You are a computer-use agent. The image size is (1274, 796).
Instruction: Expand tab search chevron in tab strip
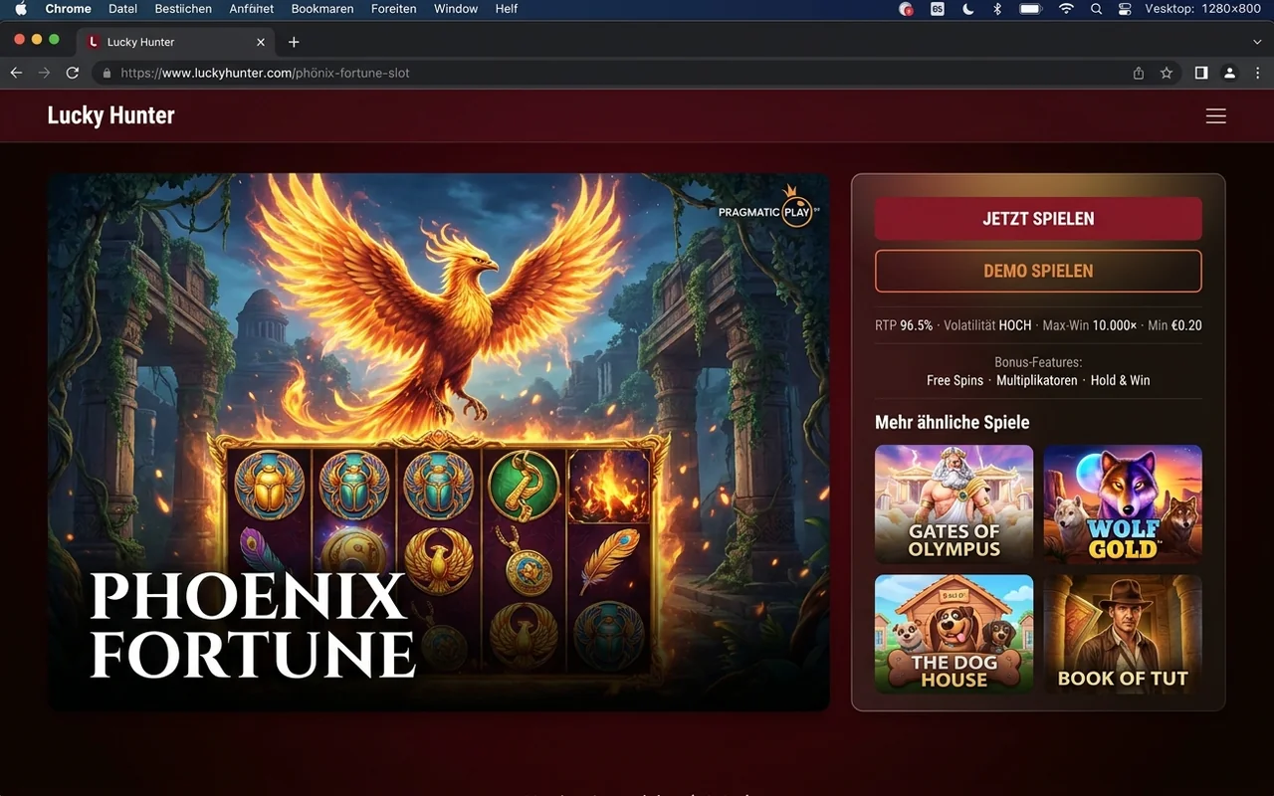coord(1257,42)
